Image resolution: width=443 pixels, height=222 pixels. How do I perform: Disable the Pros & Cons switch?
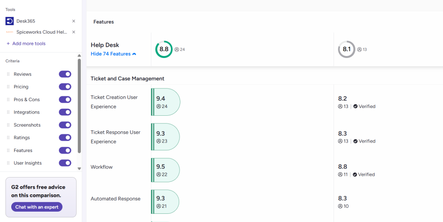pos(65,100)
